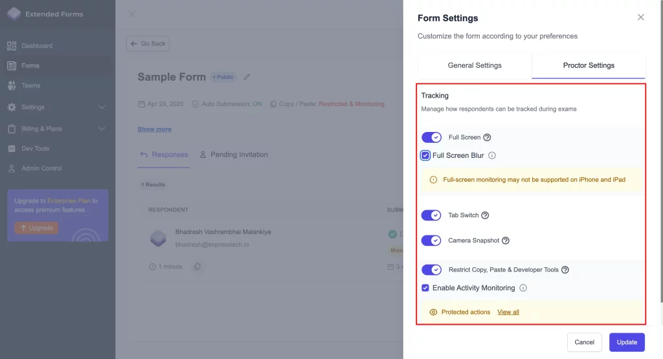
Task: Click the Enterprise Plan link
Action: pos(69,201)
